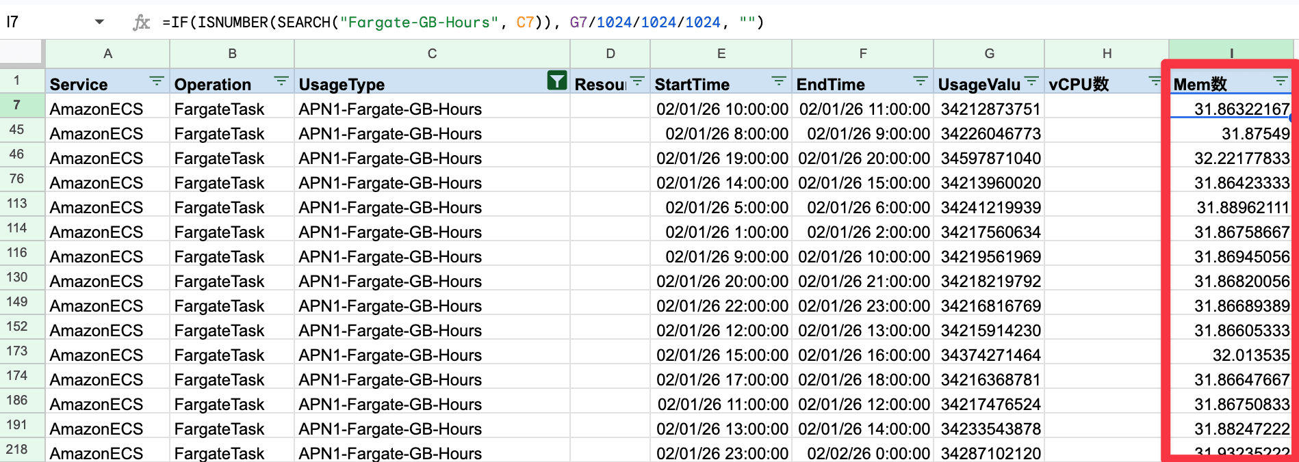Image resolution: width=1299 pixels, height=462 pixels.
Task: Open filter menu for Operation column
Action: coord(281,81)
